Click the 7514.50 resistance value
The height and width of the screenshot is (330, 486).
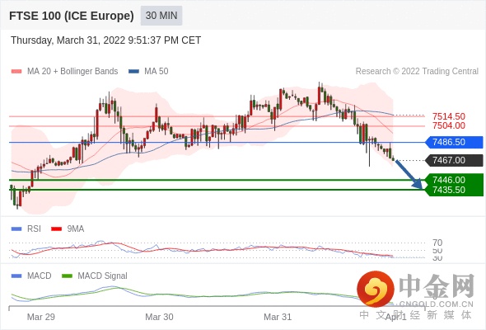pos(449,116)
